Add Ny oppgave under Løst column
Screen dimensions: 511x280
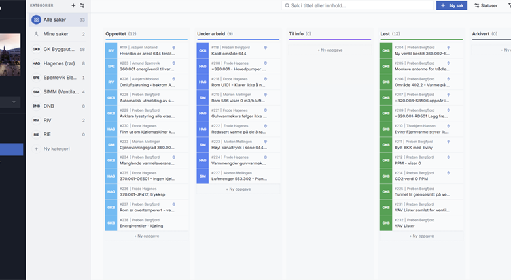pos(422,236)
